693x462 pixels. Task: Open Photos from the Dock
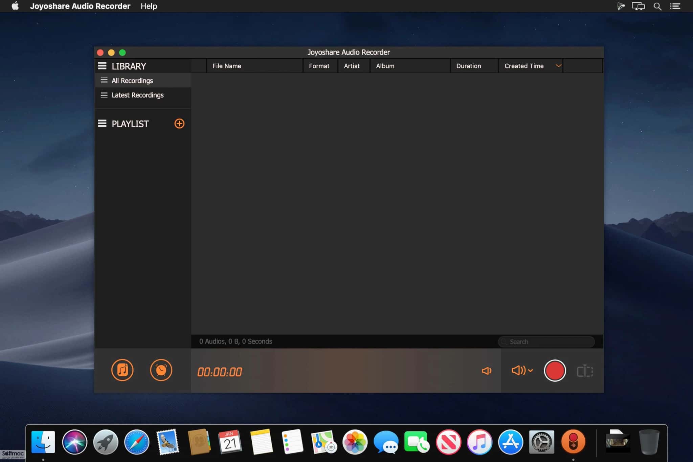(x=355, y=442)
